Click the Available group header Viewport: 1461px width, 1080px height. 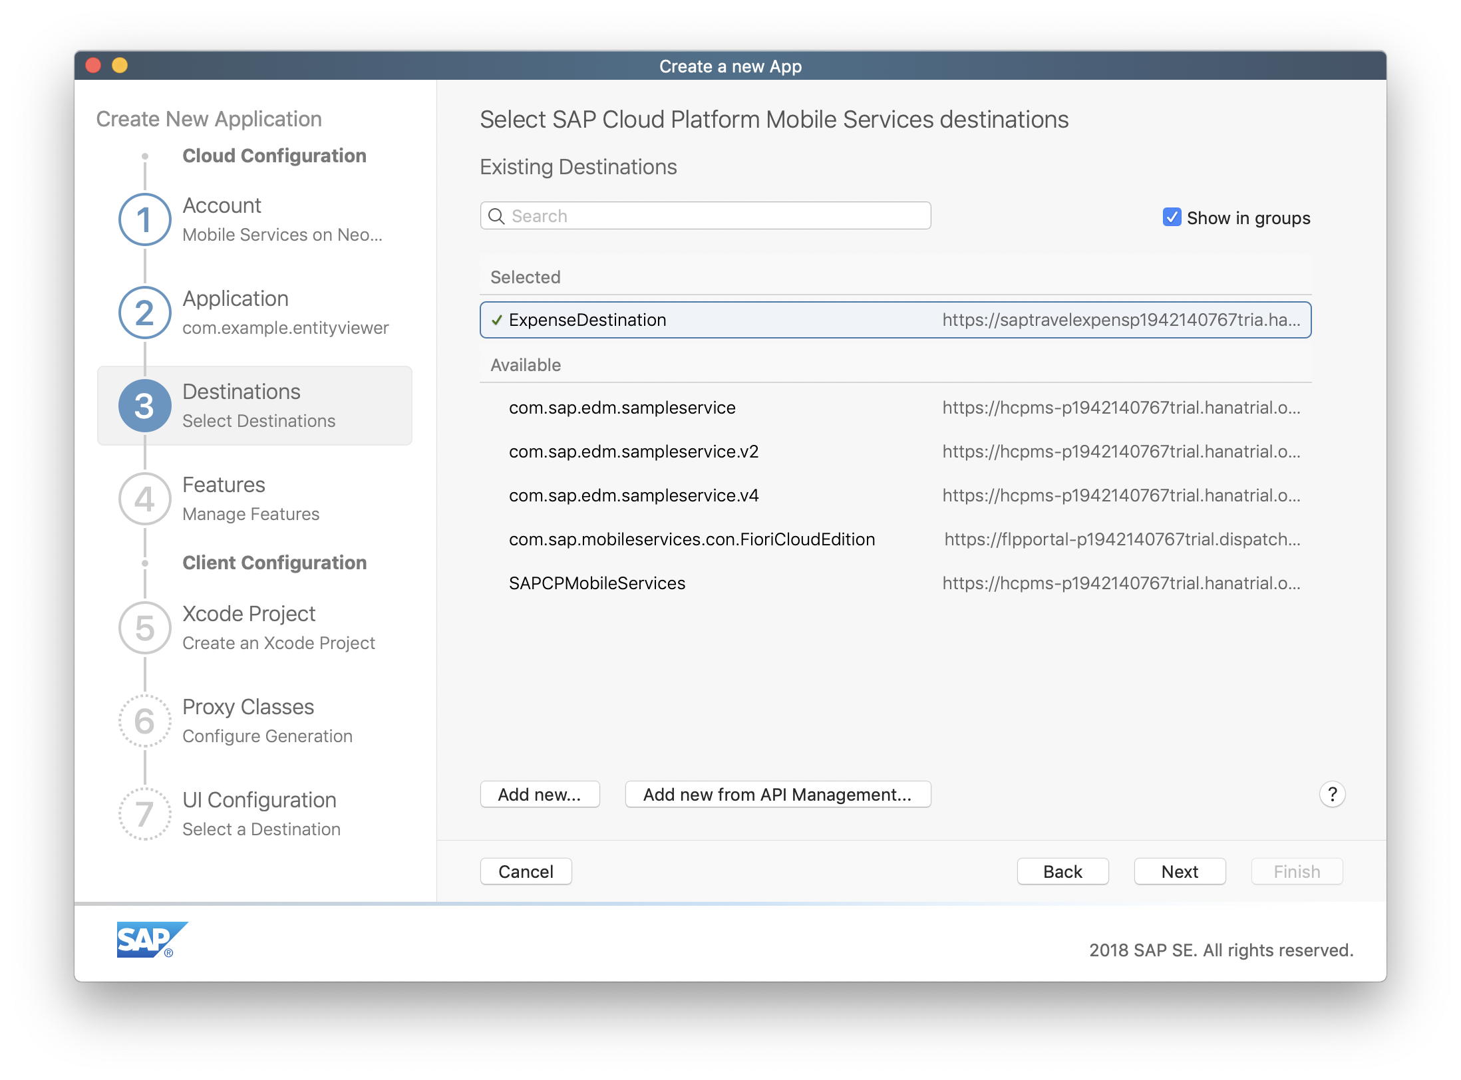tap(526, 365)
